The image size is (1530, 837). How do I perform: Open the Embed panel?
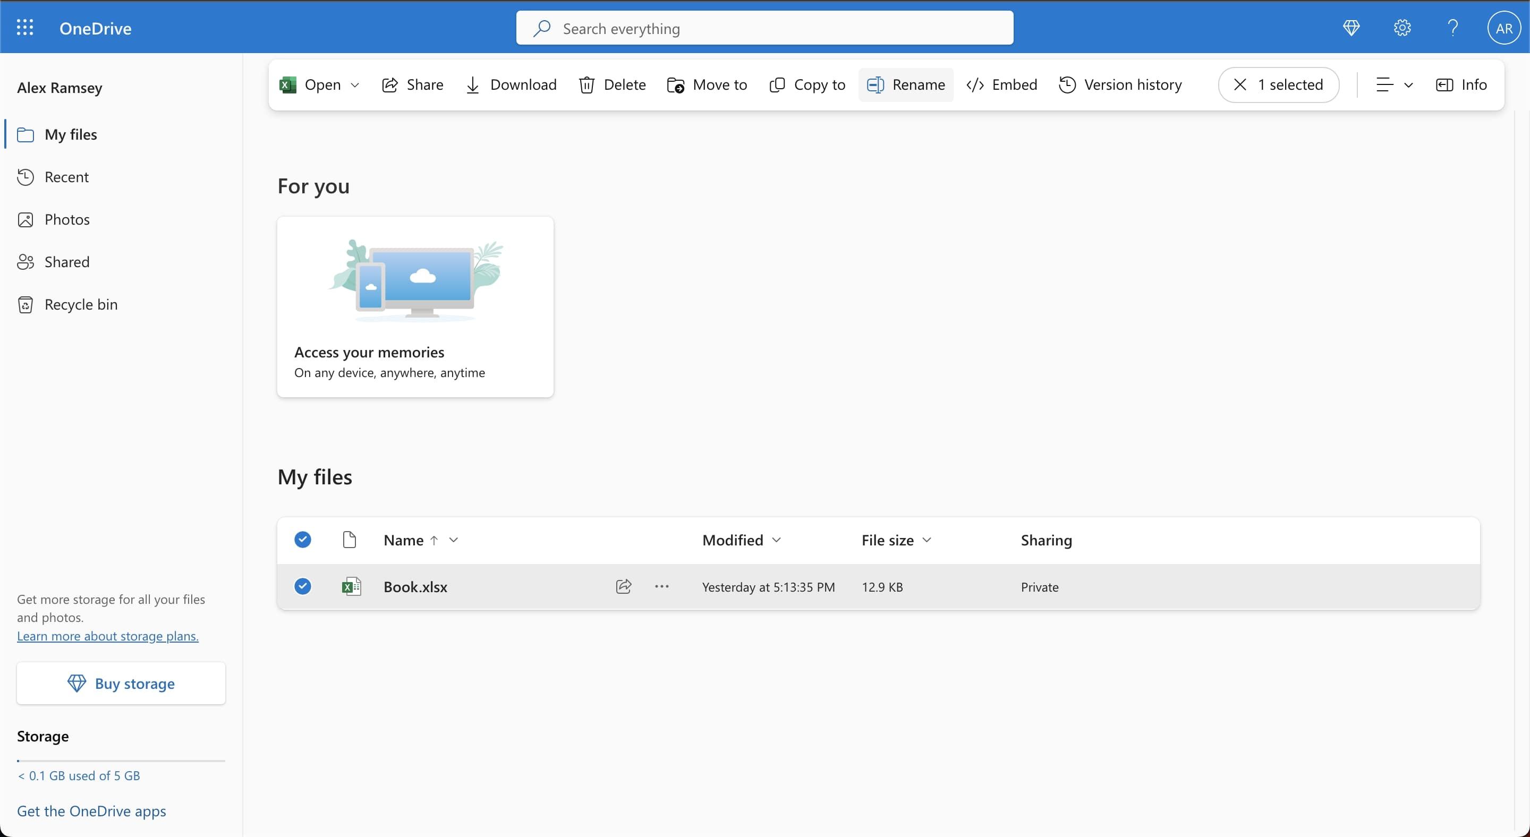click(x=1001, y=84)
